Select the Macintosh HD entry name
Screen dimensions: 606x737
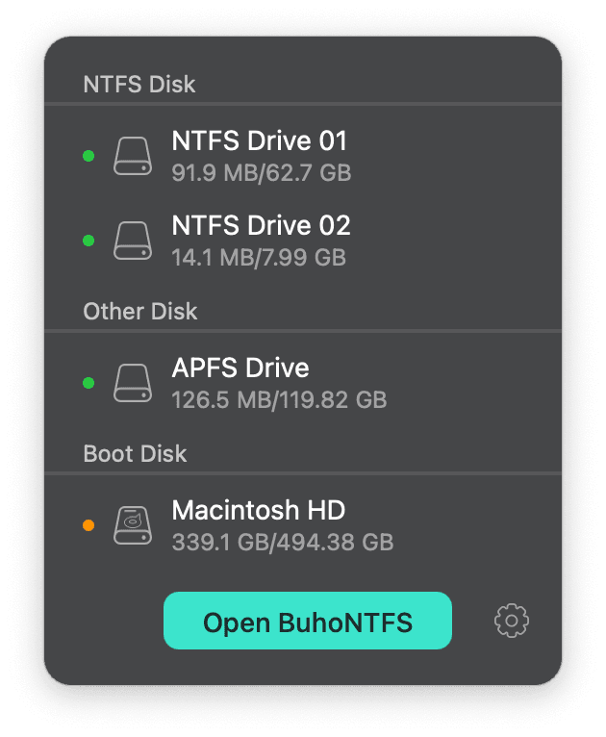(x=258, y=510)
